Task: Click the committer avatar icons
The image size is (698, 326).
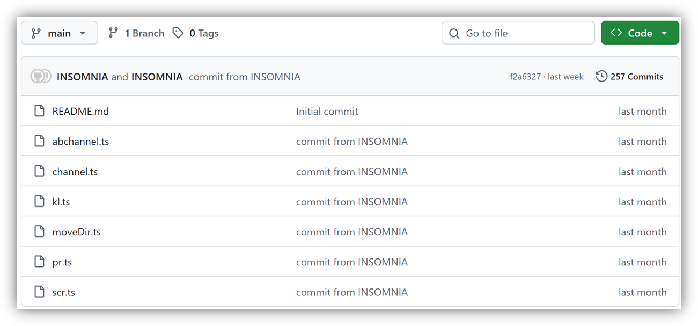Action: (x=41, y=77)
